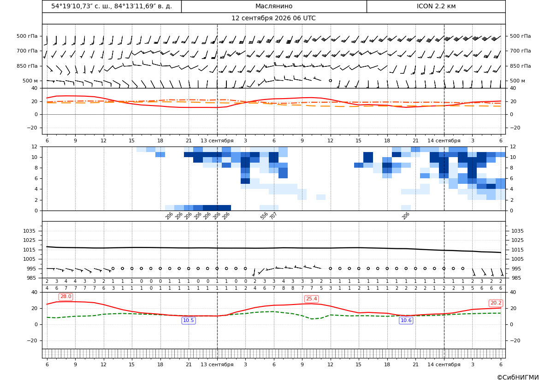The width and height of the screenshot is (539, 381).
Task: Click the ICON 2.2 км model header
Action: (436, 6)
